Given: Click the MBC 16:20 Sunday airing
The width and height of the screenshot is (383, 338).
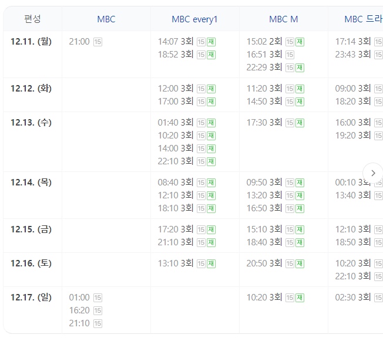Looking at the screenshot, I should [79, 310].
